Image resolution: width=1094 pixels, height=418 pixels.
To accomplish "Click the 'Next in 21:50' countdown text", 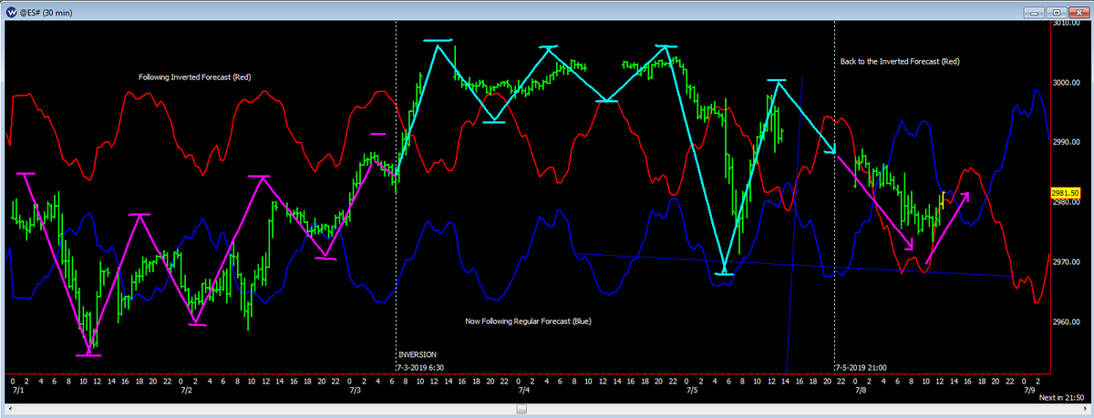I will point(1062,399).
